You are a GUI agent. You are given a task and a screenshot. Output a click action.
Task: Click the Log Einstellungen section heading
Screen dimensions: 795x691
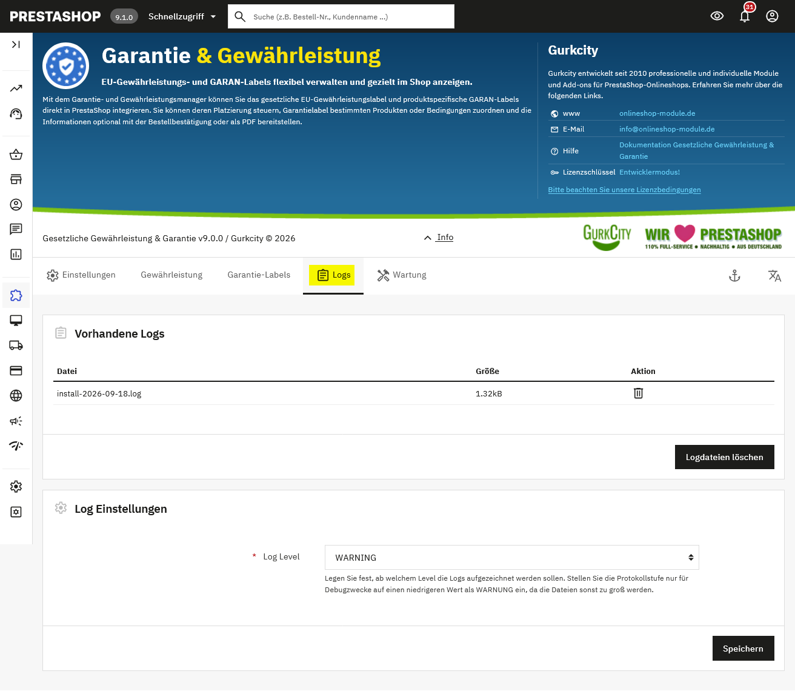(121, 509)
